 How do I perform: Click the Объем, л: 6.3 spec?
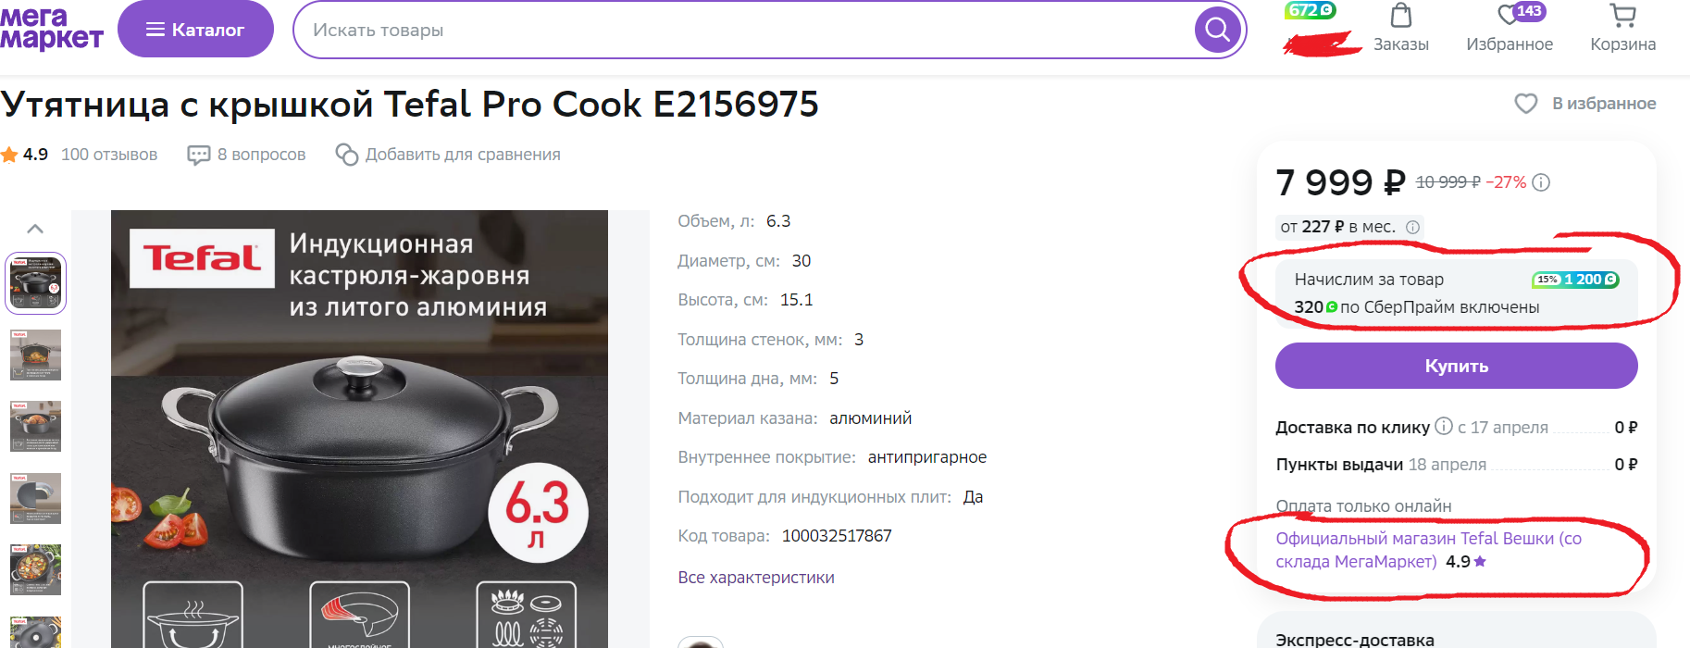(x=734, y=221)
